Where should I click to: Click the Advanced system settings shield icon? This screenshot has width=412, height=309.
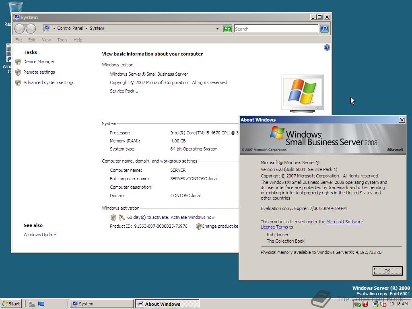coord(18,83)
